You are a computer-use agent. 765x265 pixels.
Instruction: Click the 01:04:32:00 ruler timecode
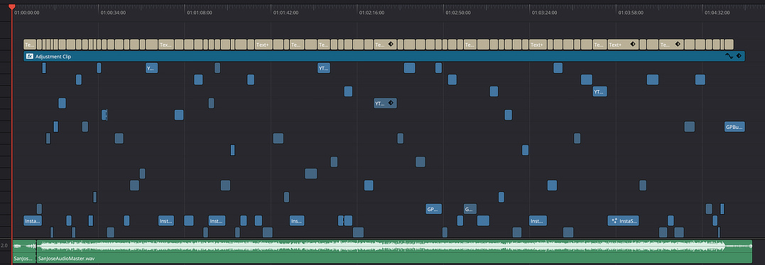coord(717,13)
